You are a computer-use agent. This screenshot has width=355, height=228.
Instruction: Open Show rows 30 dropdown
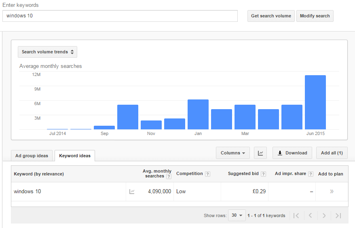(237, 215)
